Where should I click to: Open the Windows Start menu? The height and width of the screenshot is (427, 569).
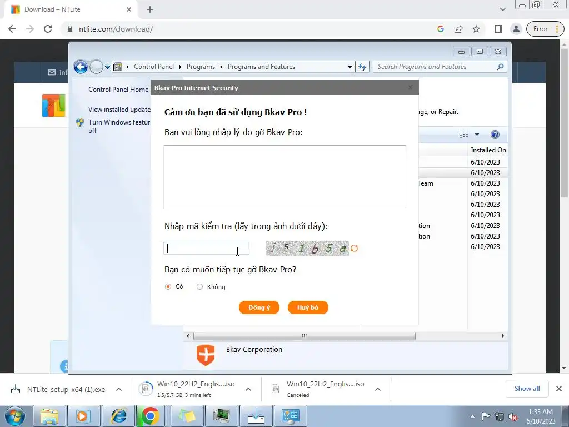point(14,416)
